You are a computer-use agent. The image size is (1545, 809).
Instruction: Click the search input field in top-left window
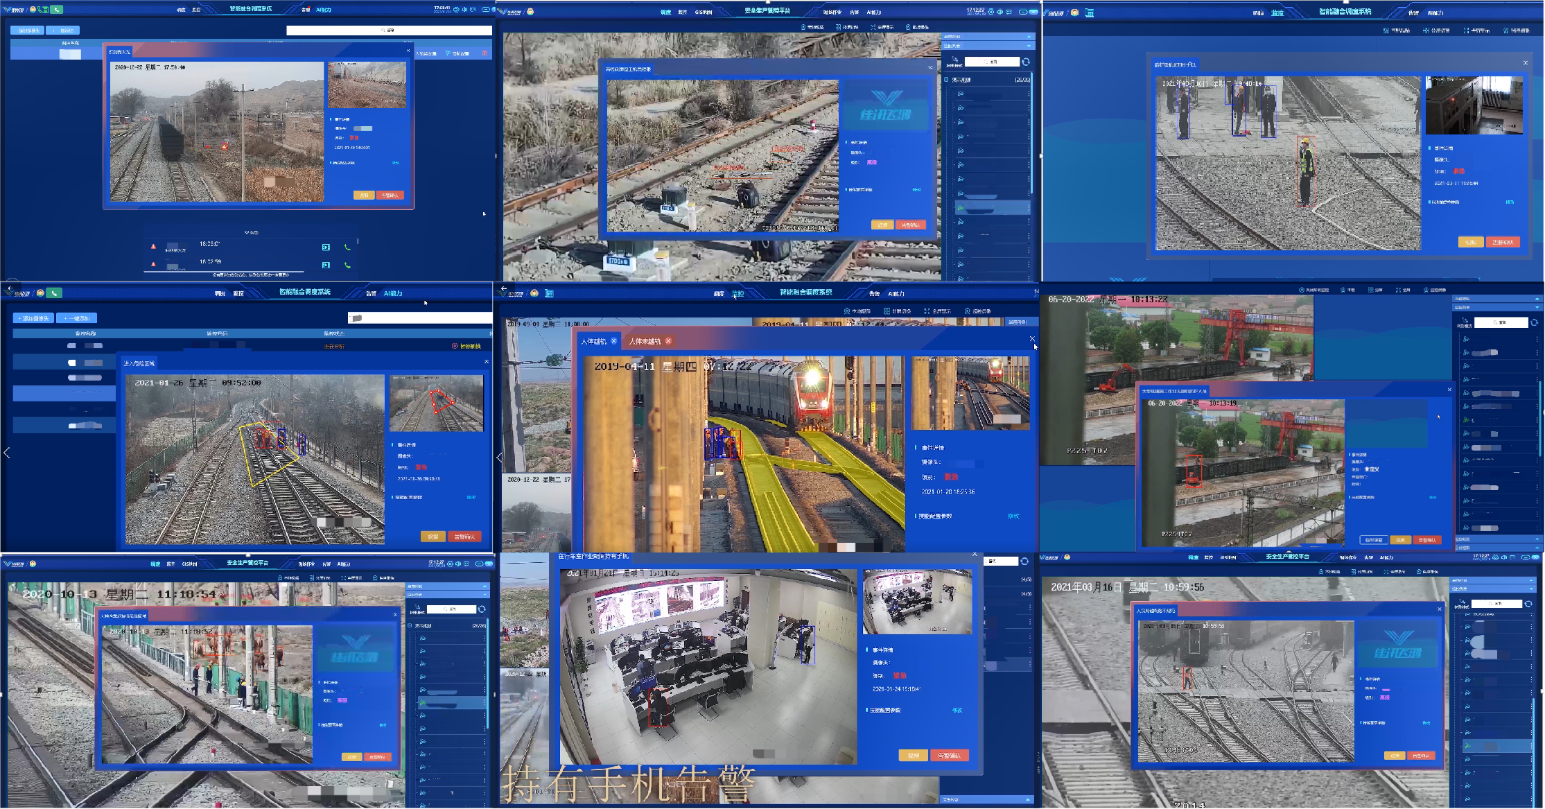[389, 31]
